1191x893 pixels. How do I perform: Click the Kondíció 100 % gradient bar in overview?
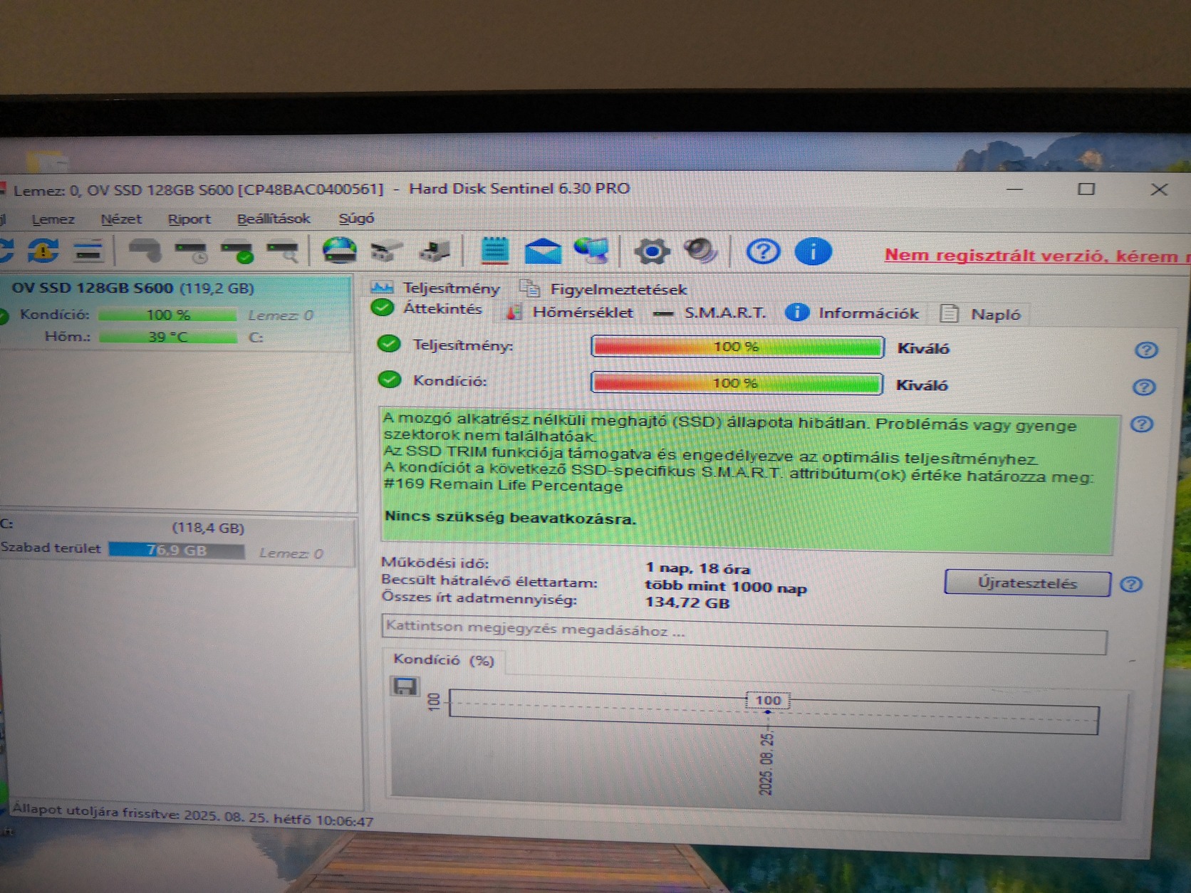tap(737, 383)
